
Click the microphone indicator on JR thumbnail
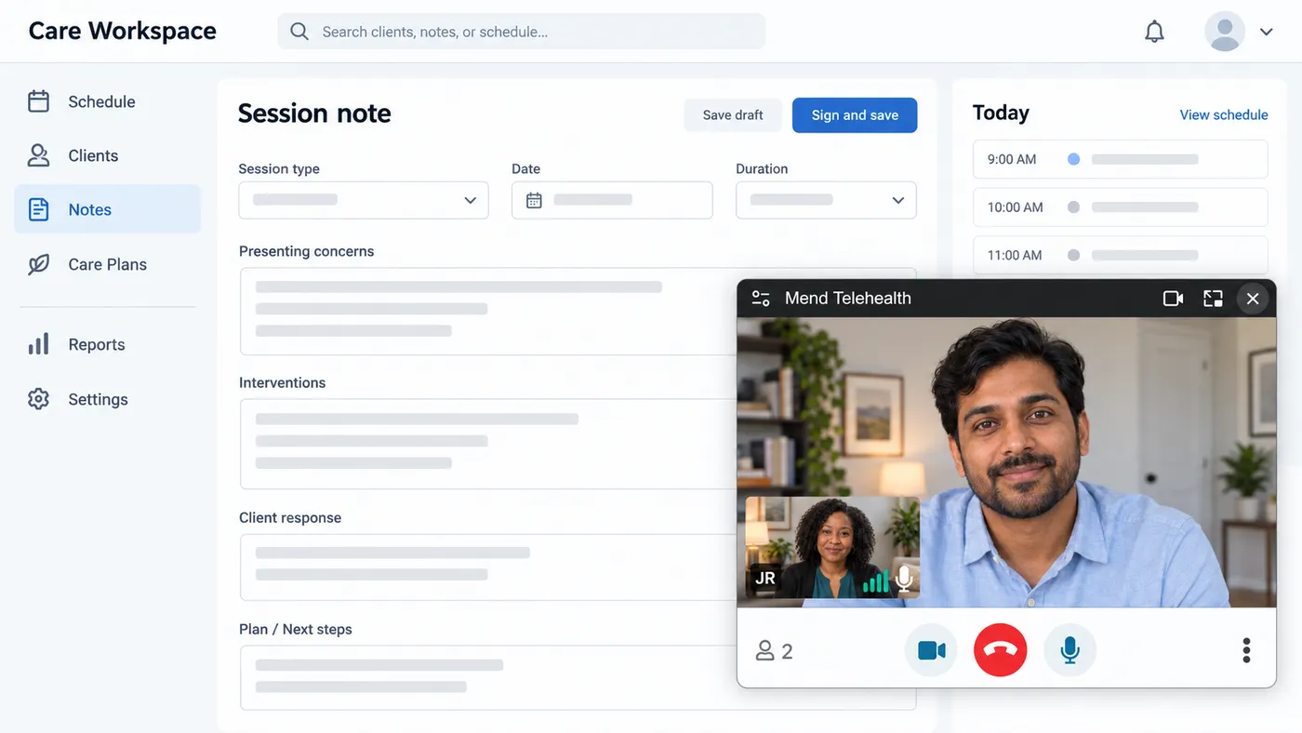903,580
